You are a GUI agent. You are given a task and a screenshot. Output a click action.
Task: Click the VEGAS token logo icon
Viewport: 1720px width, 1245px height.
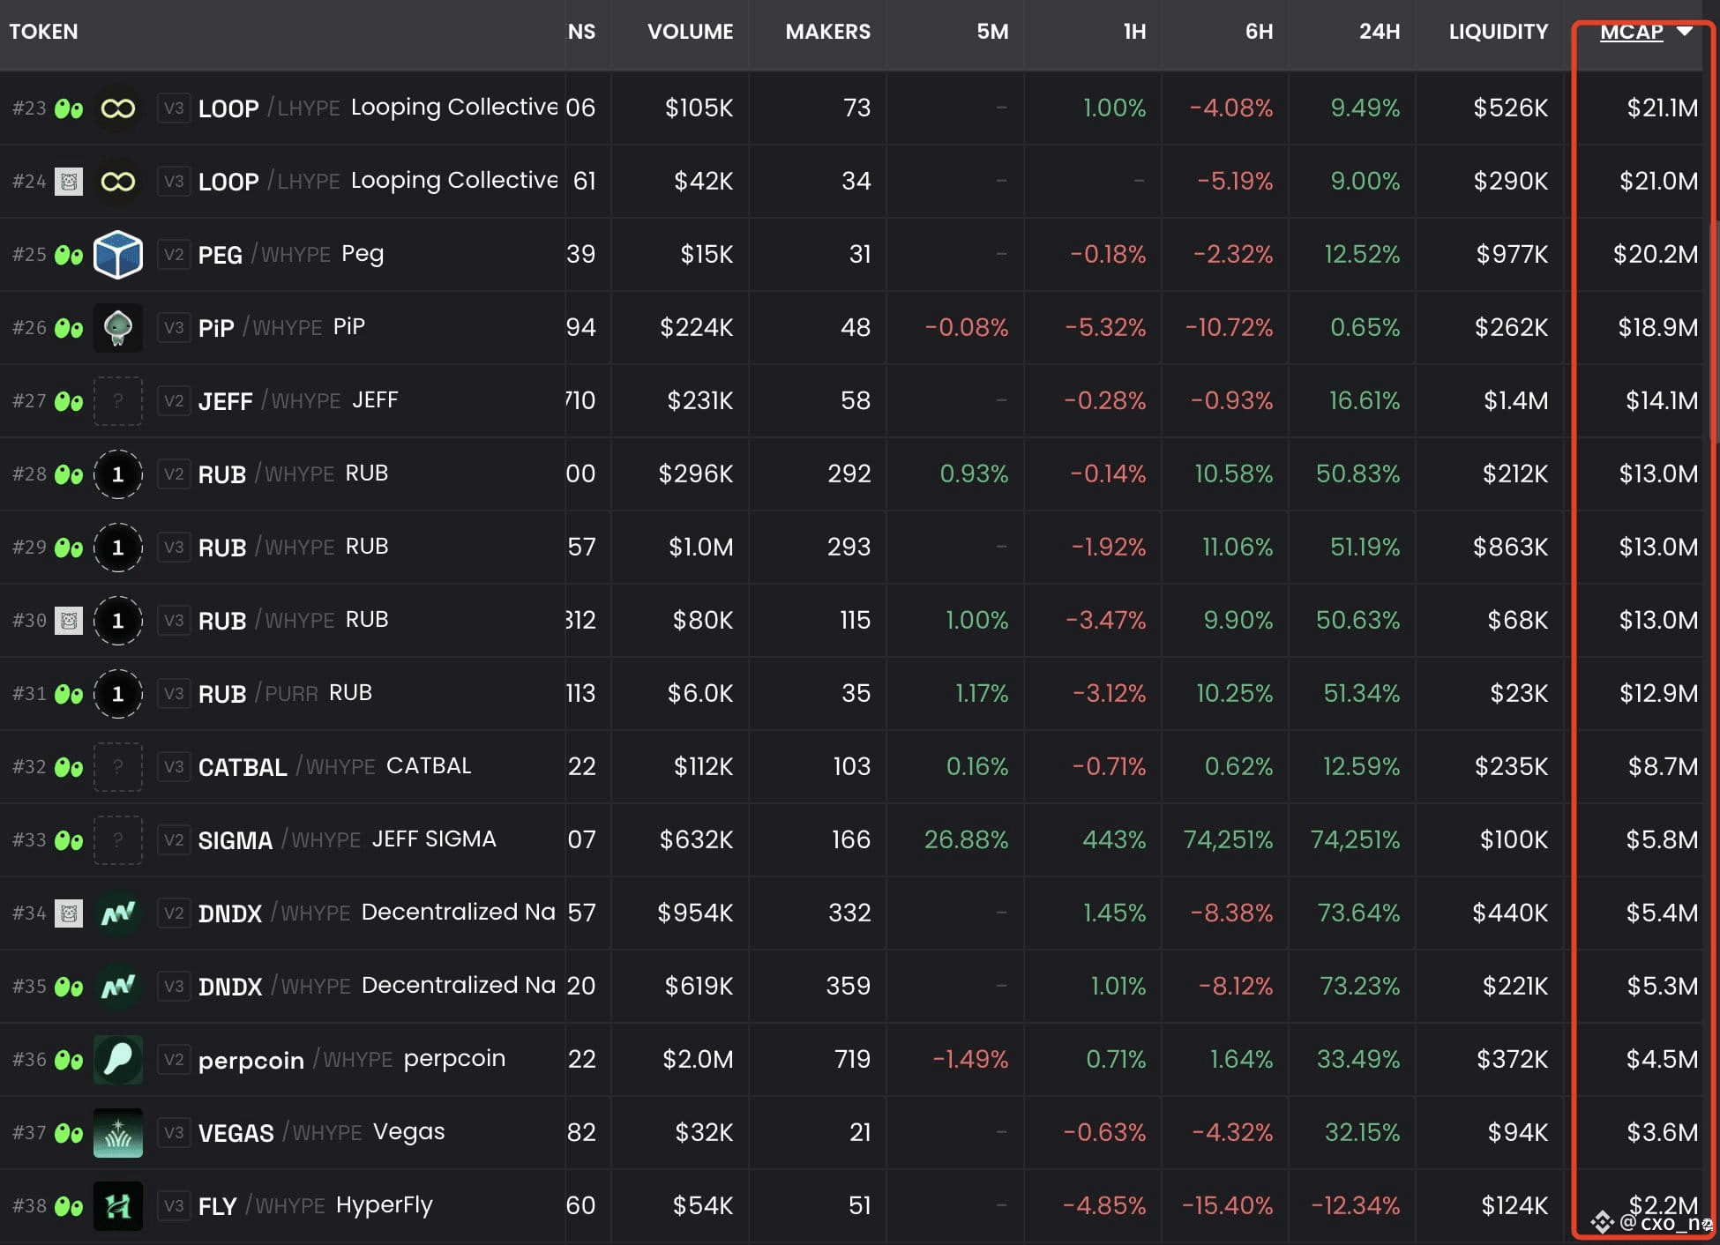[x=118, y=1133]
